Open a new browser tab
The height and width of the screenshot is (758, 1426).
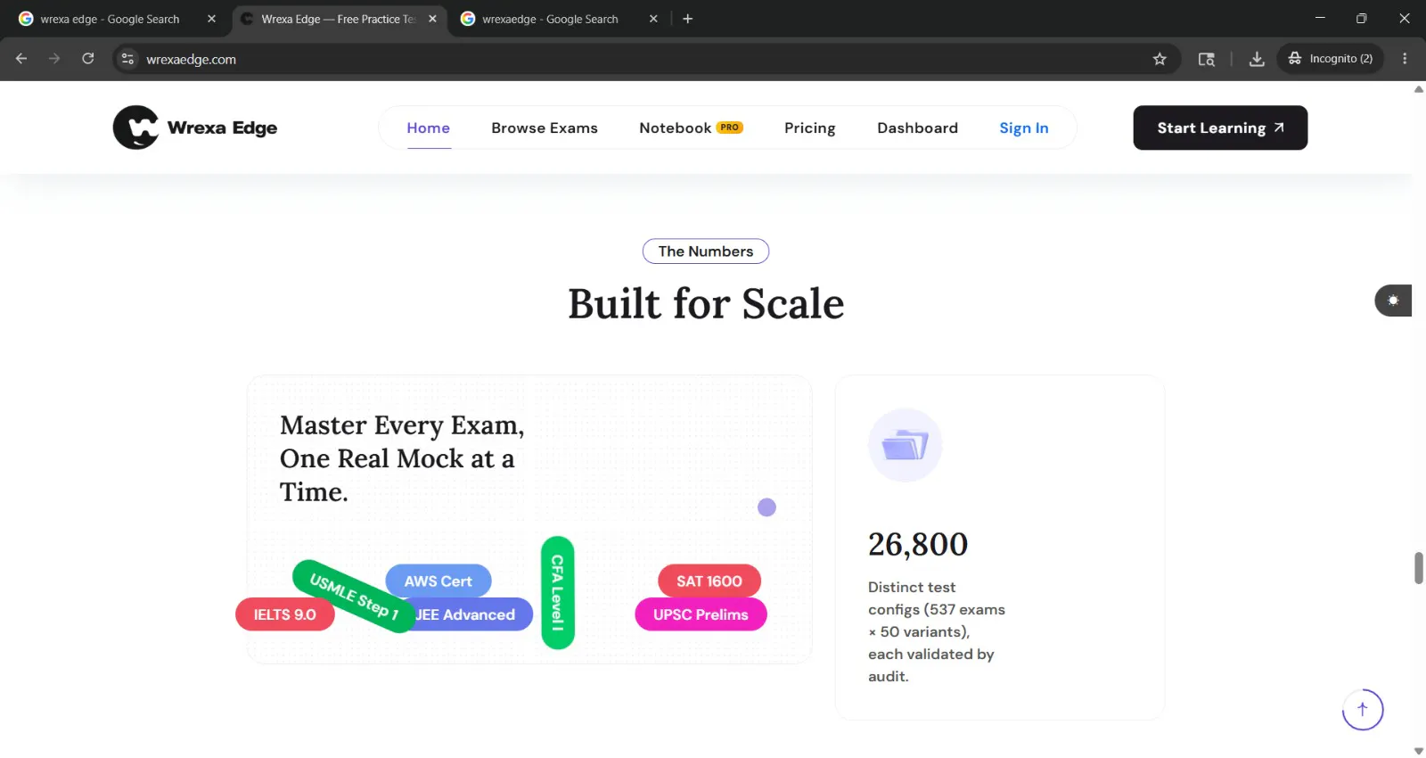point(687,19)
